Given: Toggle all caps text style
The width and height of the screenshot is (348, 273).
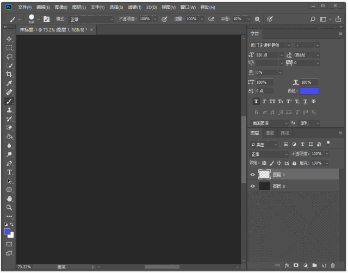Looking at the screenshot, I should point(272,102).
